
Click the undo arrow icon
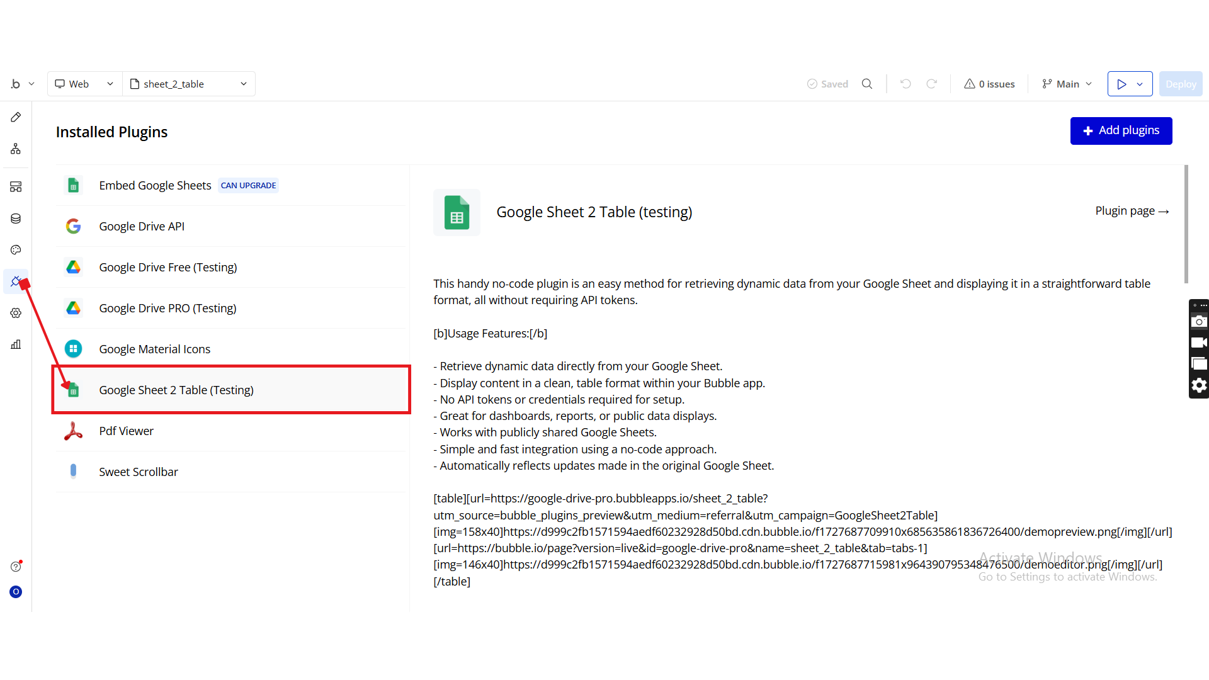pyautogui.click(x=905, y=84)
